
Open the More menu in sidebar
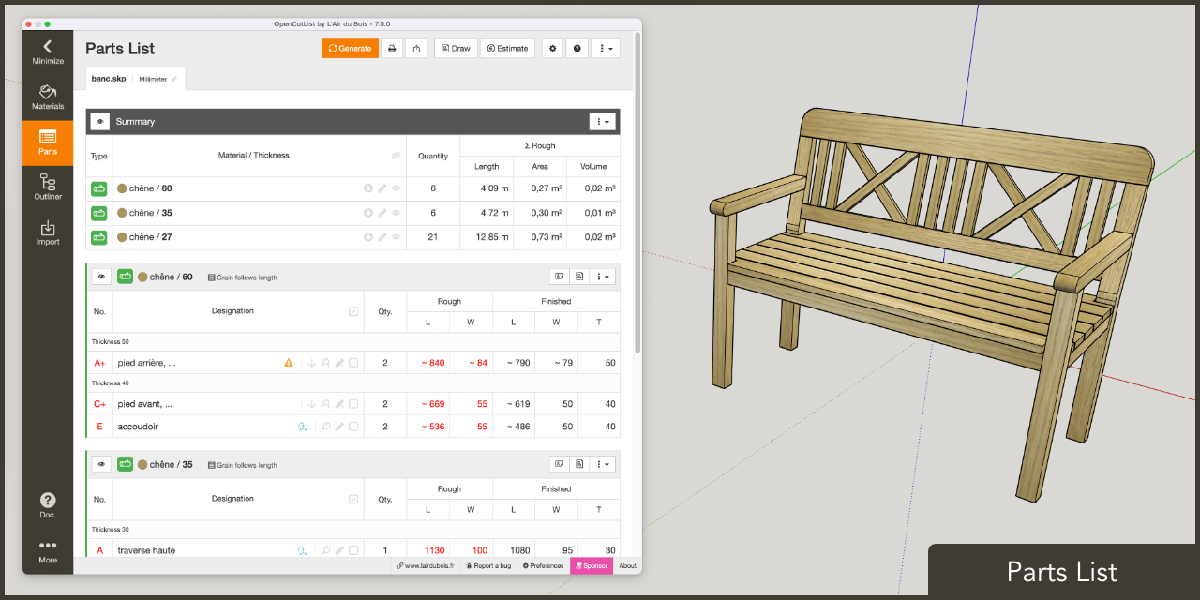tap(48, 551)
